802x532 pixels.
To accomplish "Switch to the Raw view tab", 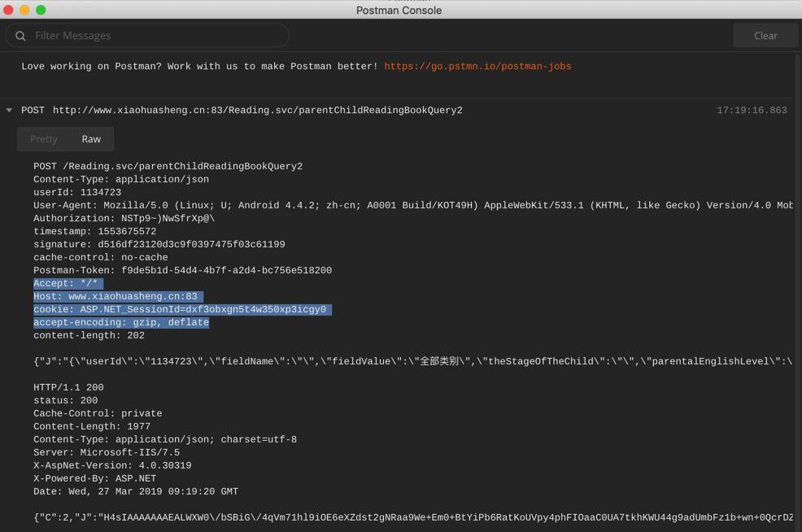I will tap(91, 139).
